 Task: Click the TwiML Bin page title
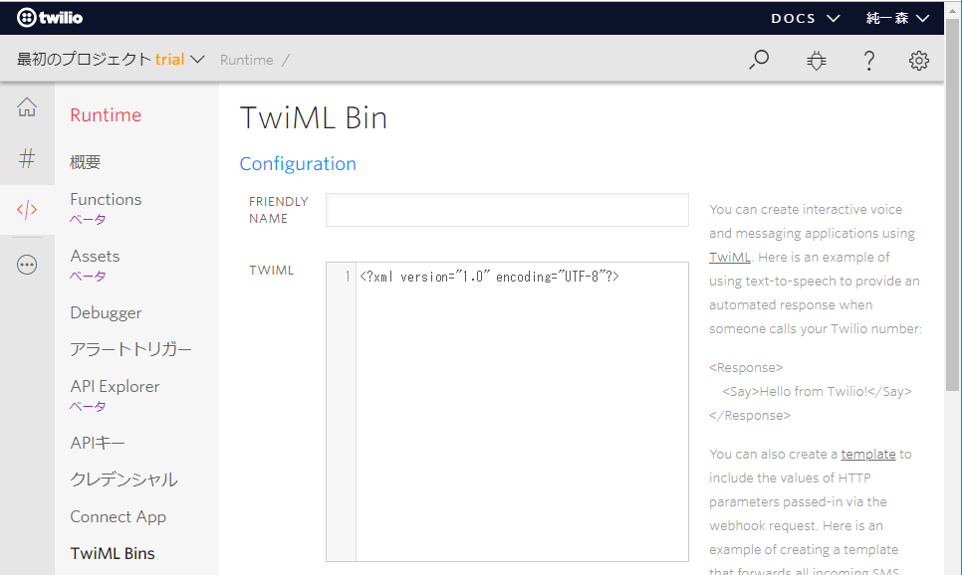point(314,117)
